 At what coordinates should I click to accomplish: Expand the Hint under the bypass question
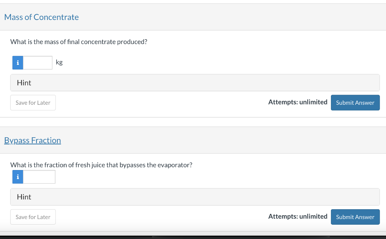[24, 197]
